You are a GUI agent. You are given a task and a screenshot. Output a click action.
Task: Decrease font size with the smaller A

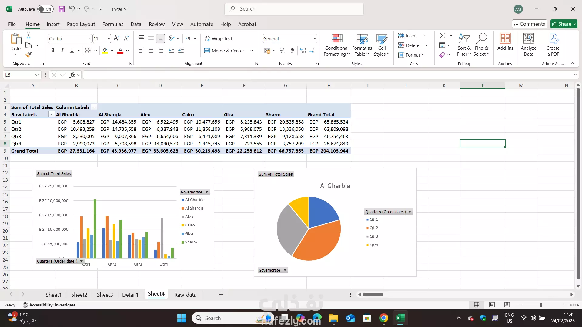click(x=126, y=38)
